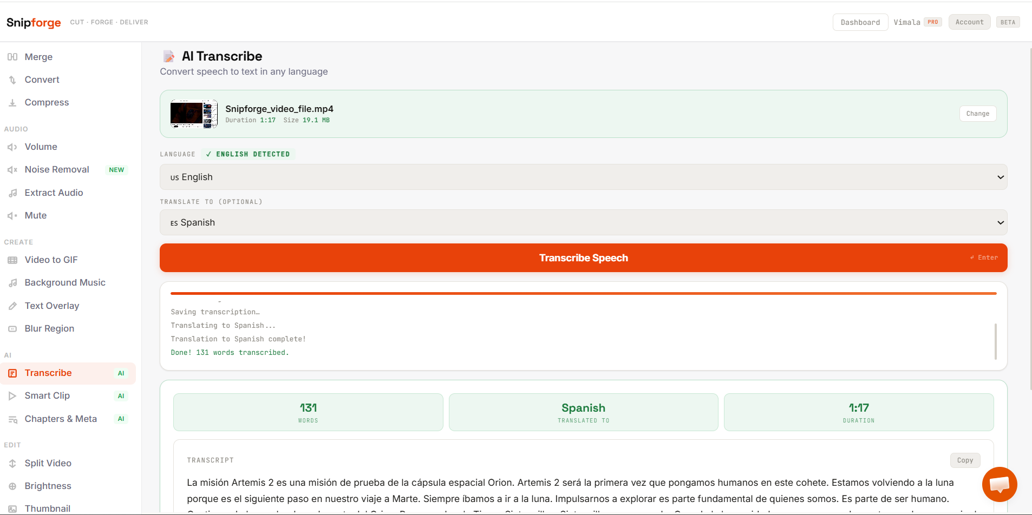1032x515 pixels.
Task: Click the Background Music note icon
Action: point(12,282)
